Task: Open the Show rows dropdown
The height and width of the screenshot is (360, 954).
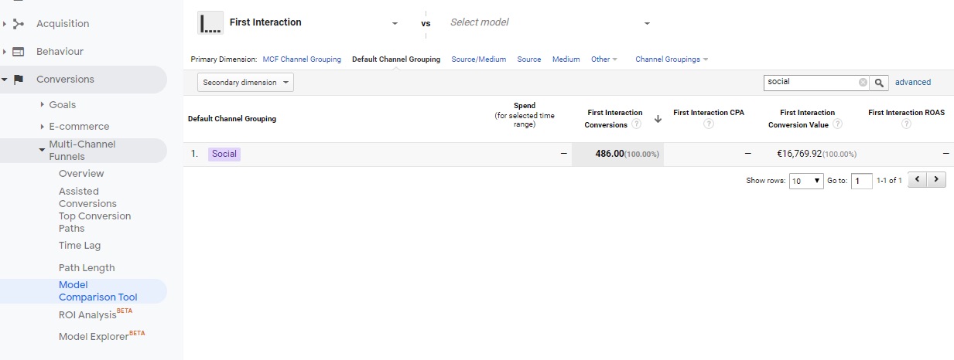Action: 805,181
